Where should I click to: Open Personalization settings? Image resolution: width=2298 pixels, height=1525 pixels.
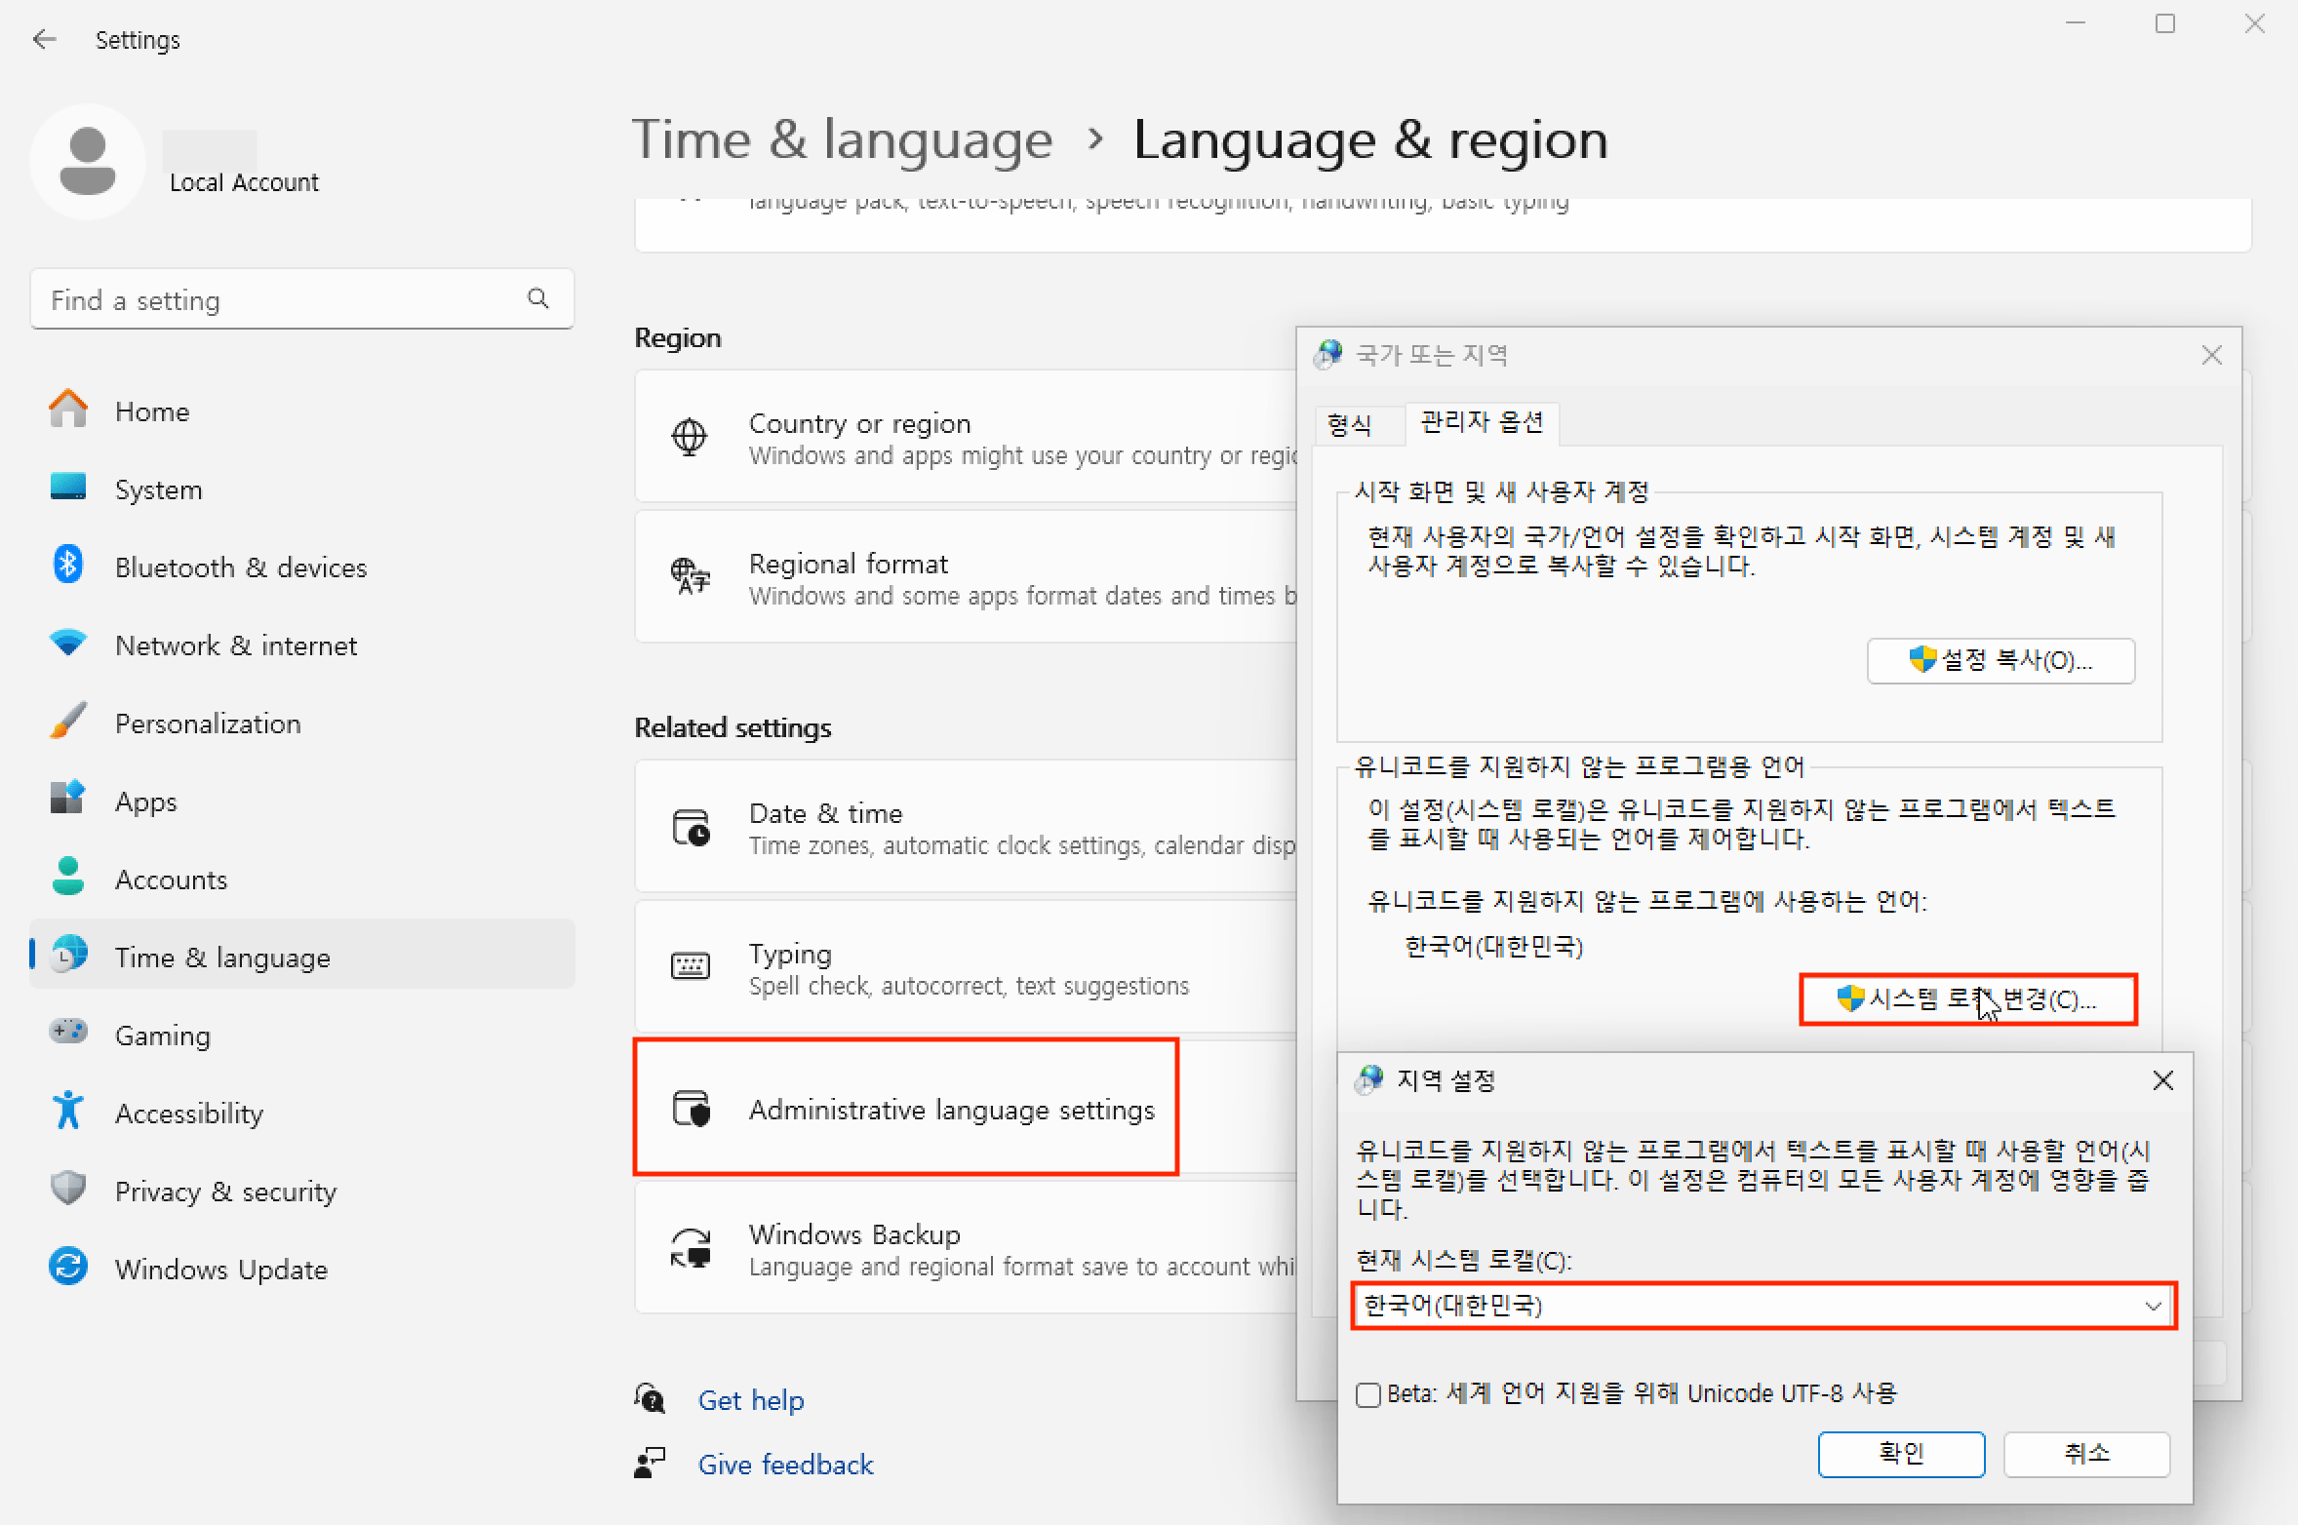(302, 723)
